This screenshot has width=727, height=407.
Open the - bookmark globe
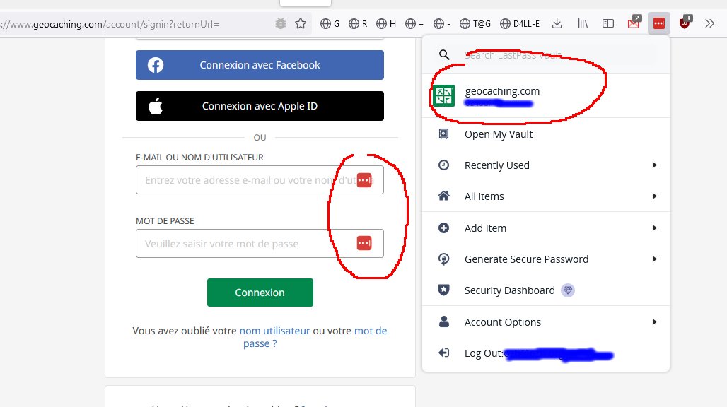[x=442, y=23]
